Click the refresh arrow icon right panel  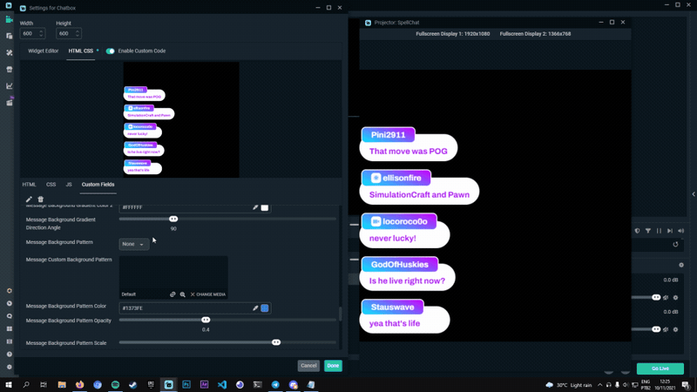[x=676, y=245]
